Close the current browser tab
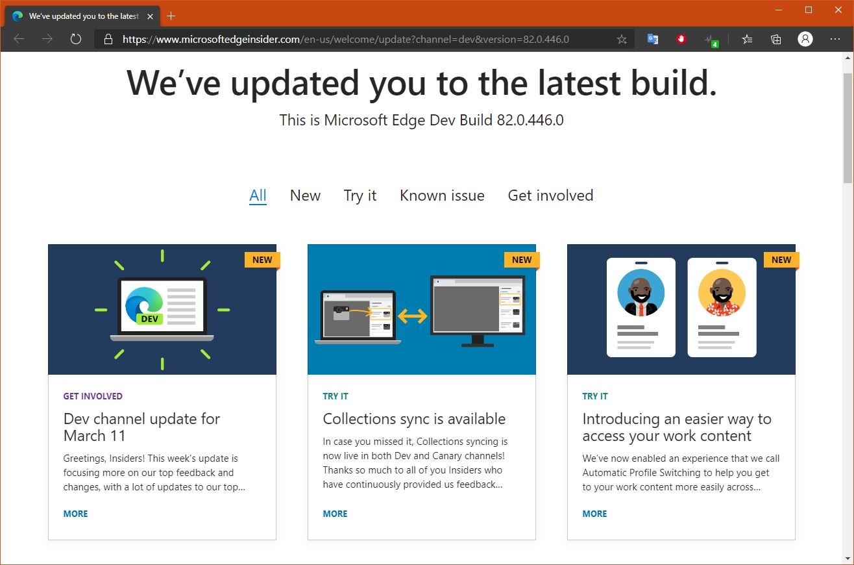This screenshot has height=565, width=854. (x=150, y=16)
